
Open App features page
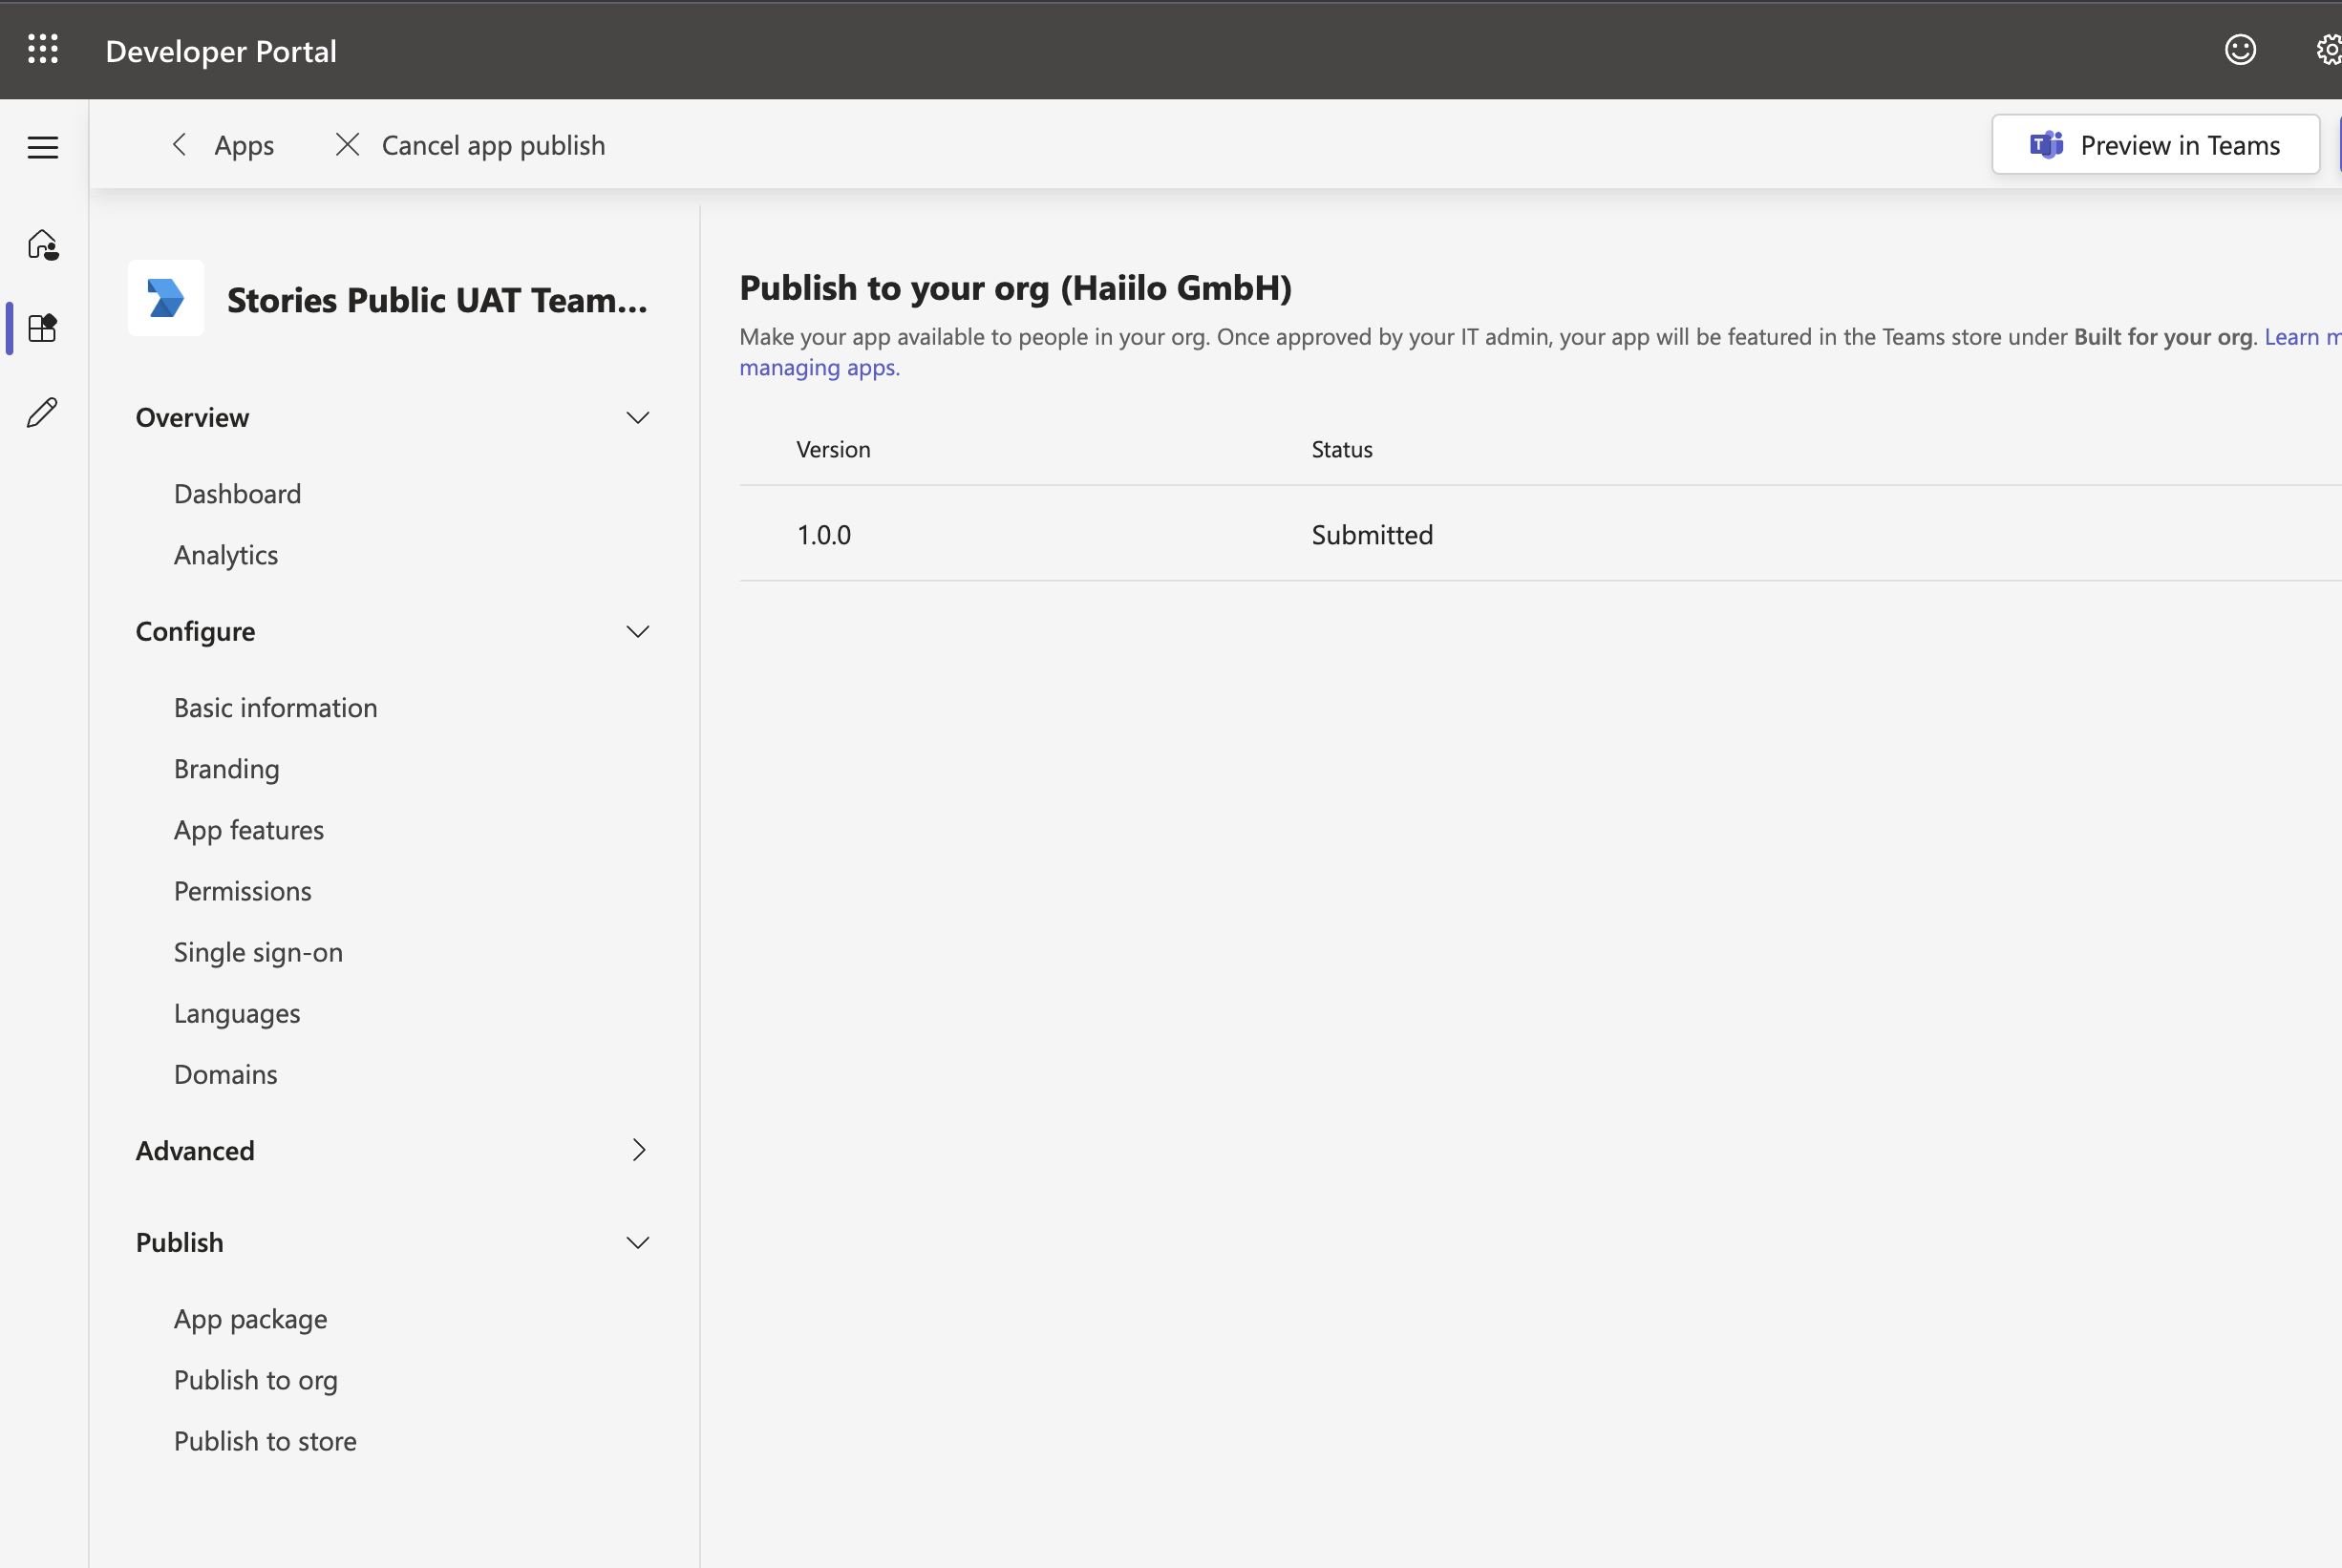tap(249, 830)
